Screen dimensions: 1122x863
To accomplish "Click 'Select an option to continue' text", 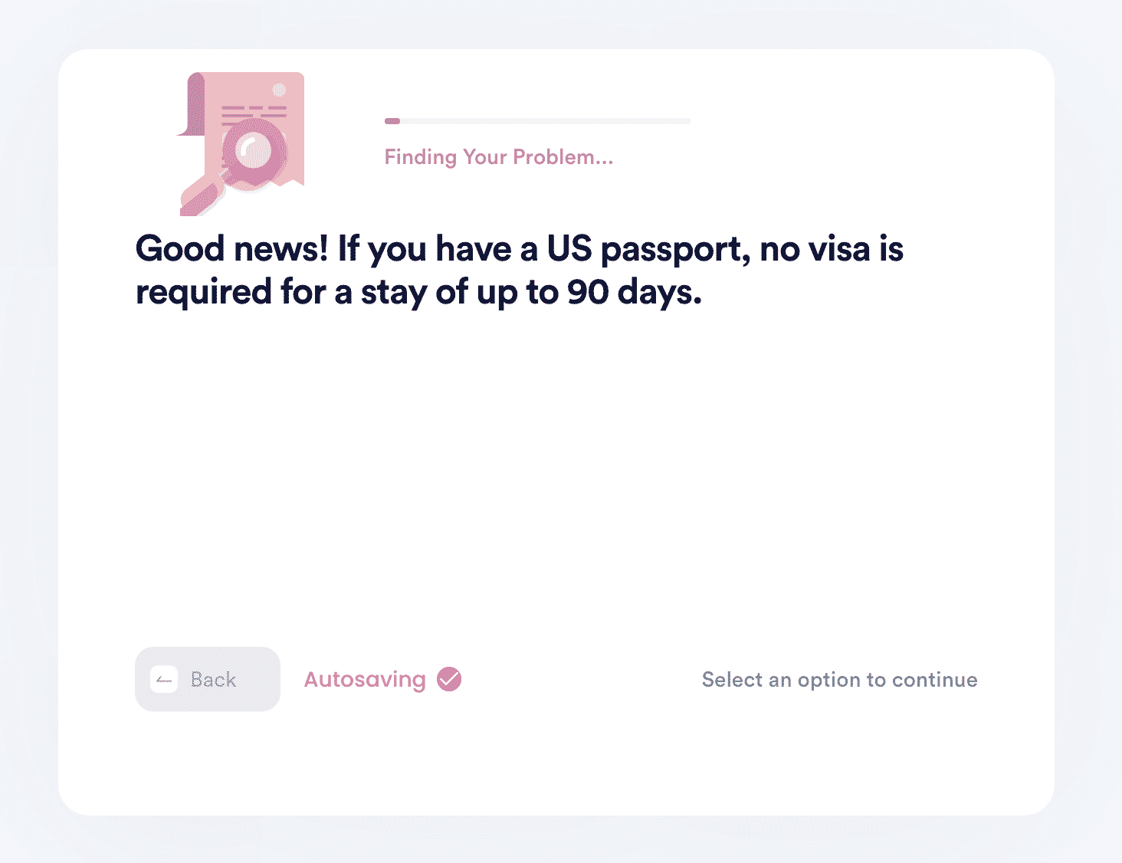I will point(840,680).
